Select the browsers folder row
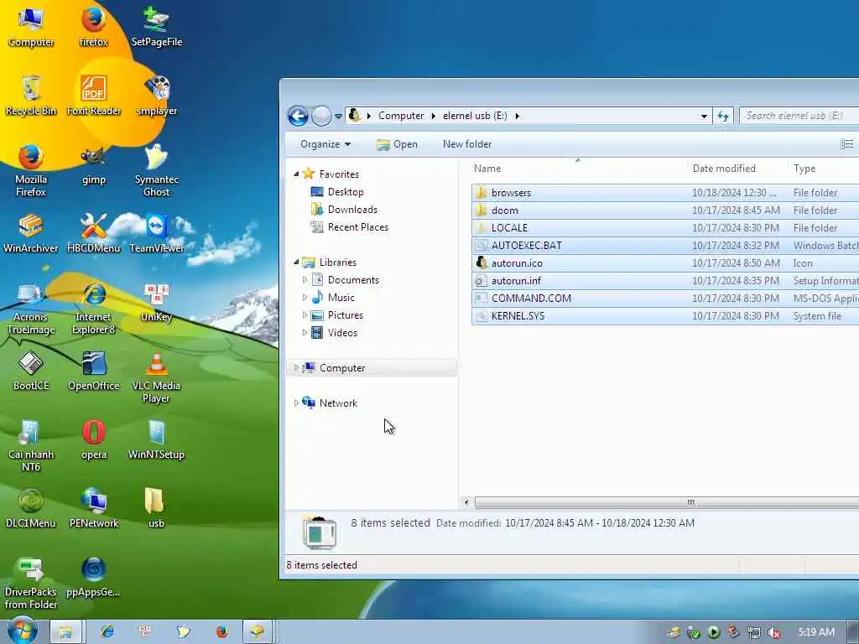Screen dimensions: 859x644 (x=665, y=192)
